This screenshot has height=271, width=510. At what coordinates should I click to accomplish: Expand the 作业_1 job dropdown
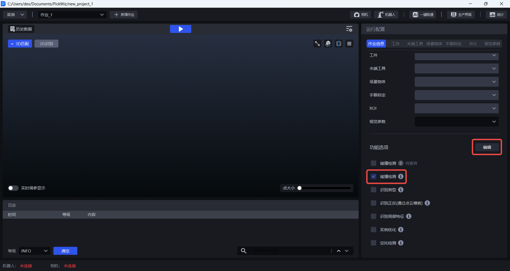pos(72,15)
